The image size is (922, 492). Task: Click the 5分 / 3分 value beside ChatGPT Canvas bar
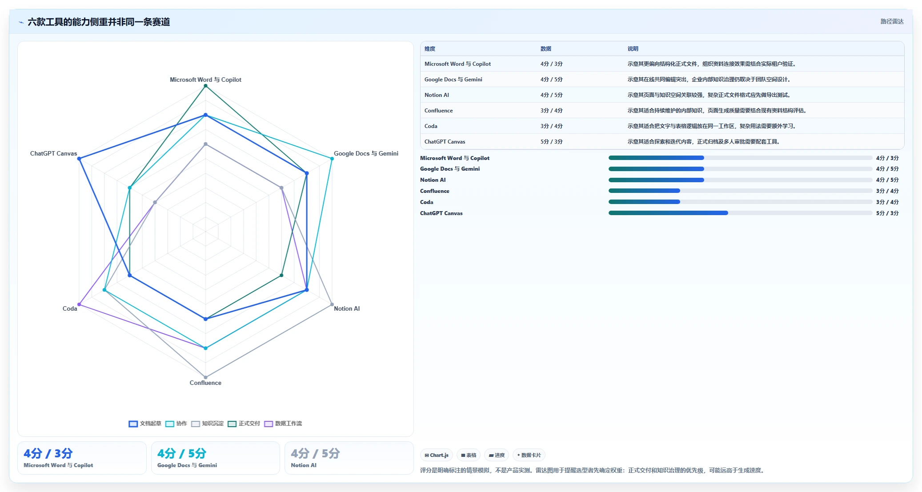887,213
